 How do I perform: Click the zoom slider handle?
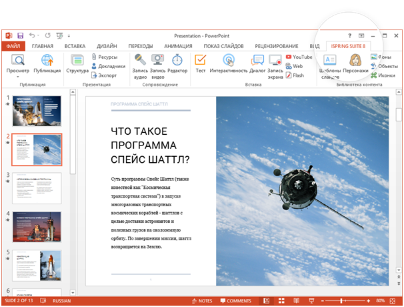[341, 301]
